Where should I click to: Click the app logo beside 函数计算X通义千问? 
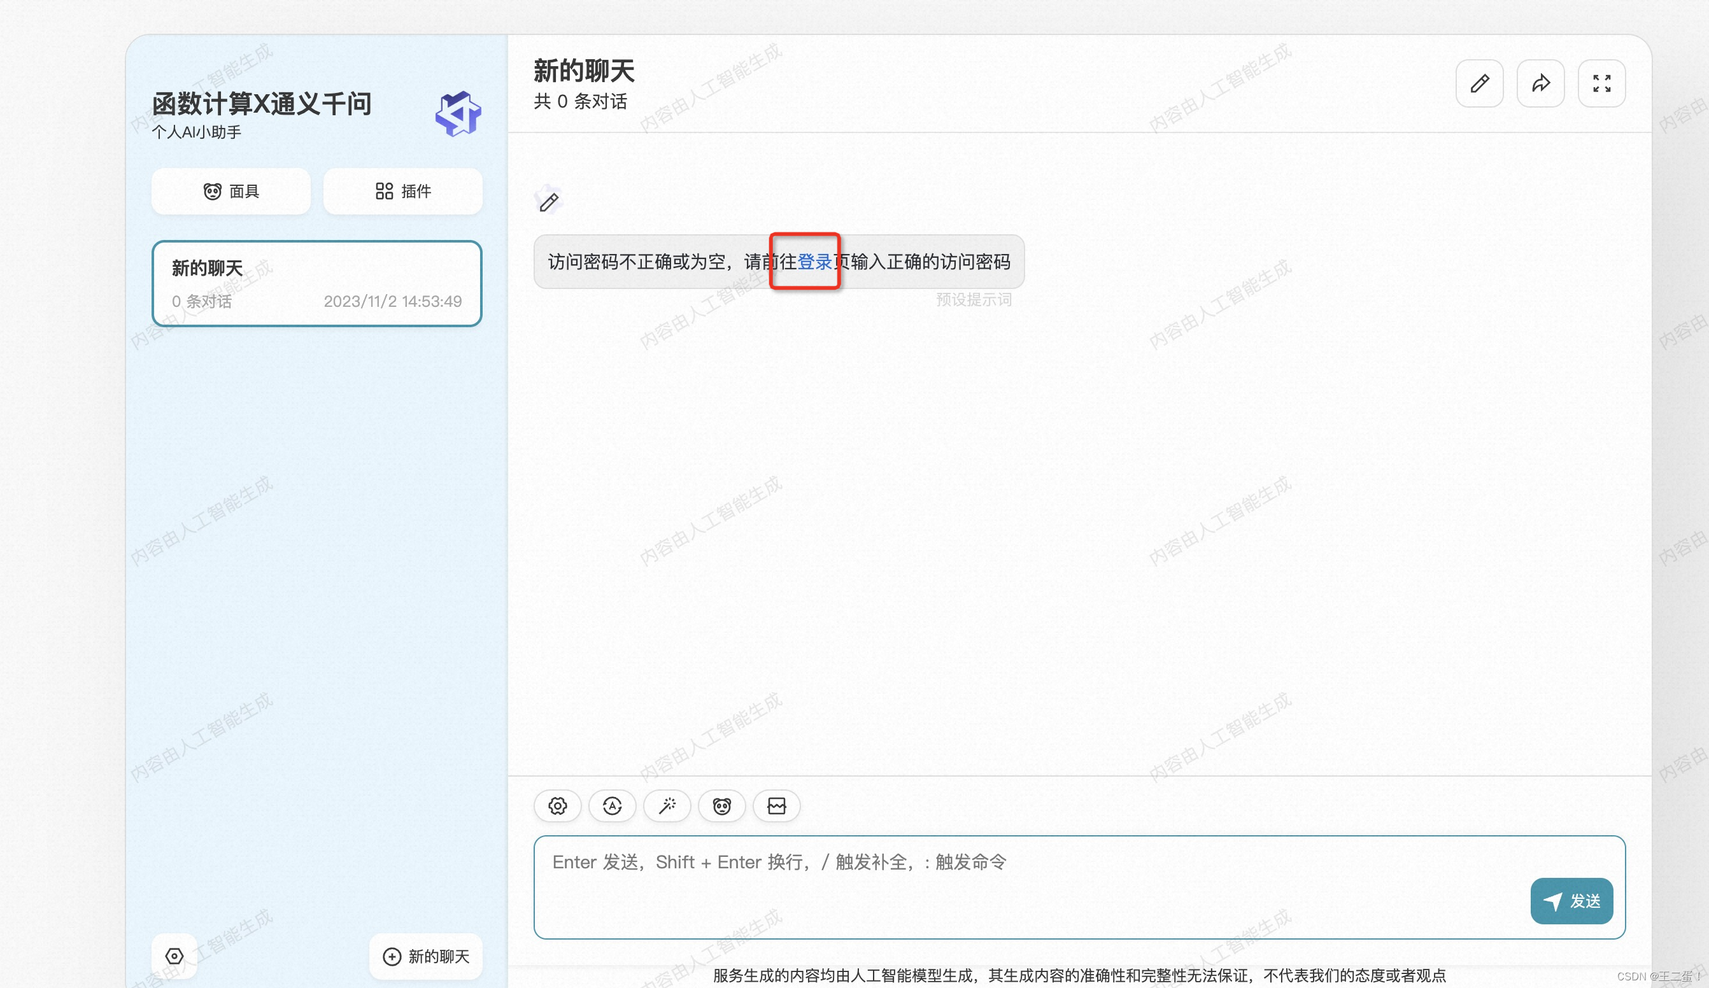point(458,114)
